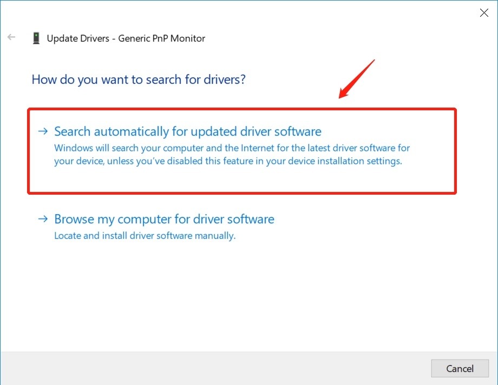This screenshot has width=498, height=385.
Task: Select Browse my computer for driver software
Action: coord(164,219)
